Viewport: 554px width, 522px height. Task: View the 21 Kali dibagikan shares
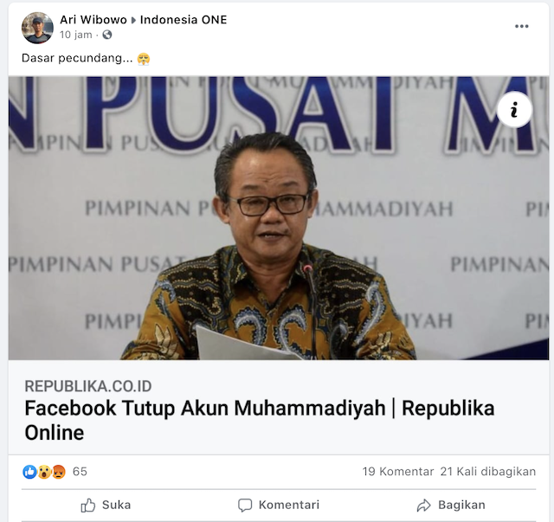488,472
